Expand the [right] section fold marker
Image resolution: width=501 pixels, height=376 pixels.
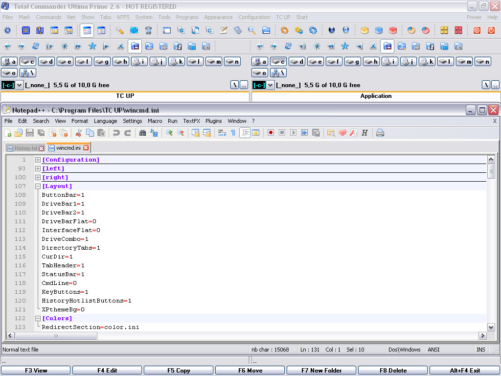point(38,177)
